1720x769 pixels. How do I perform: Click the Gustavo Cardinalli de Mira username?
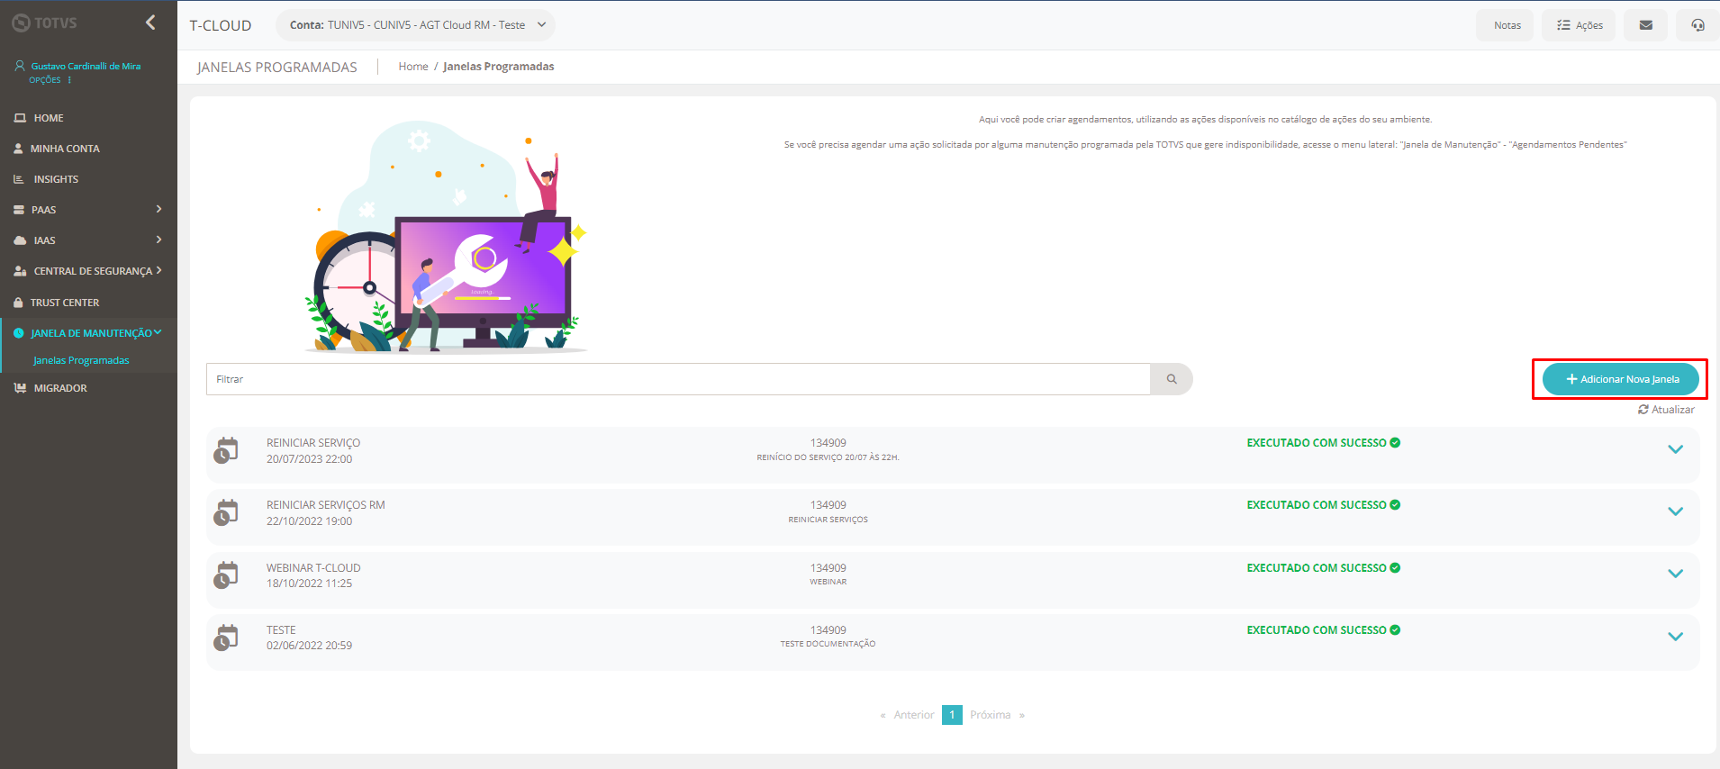tap(86, 66)
